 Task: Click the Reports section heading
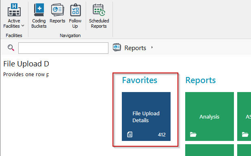point(201,80)
